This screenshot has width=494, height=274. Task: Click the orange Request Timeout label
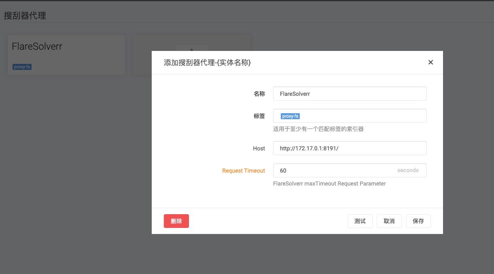click(243, 171)
